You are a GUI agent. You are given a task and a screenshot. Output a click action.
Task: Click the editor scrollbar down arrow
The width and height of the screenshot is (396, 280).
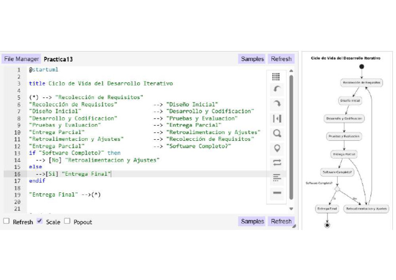(x=291, y=209)
